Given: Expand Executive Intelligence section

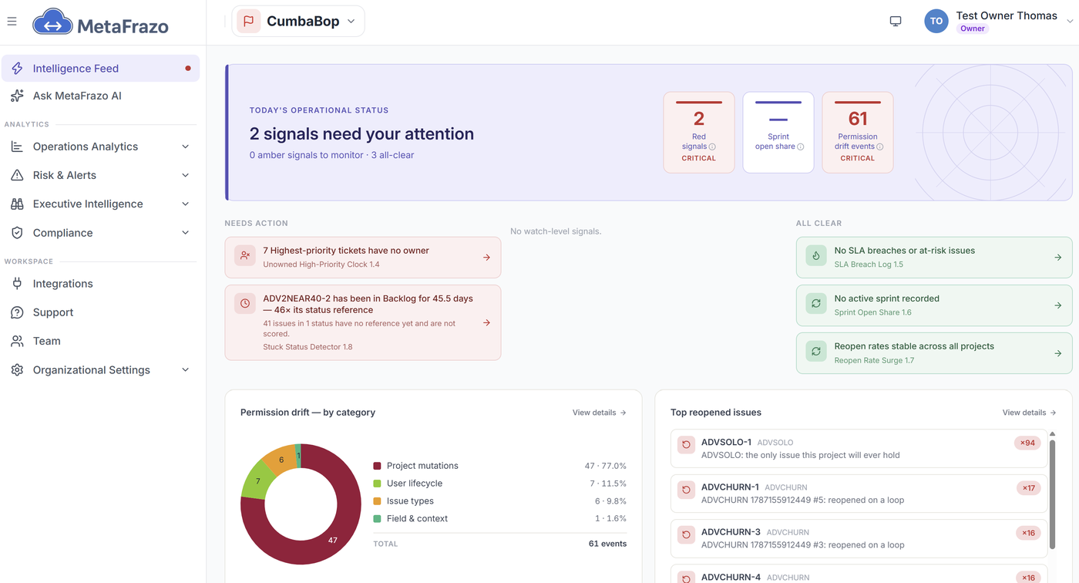Looking at the screenshot, I should point(100,204).
